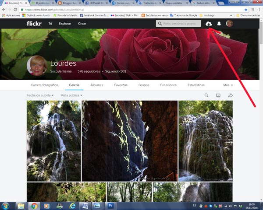Open the Aplicaciones bookmarks shortcut
Viewport: 263px width, 210px height.
[x=11, y=15]
